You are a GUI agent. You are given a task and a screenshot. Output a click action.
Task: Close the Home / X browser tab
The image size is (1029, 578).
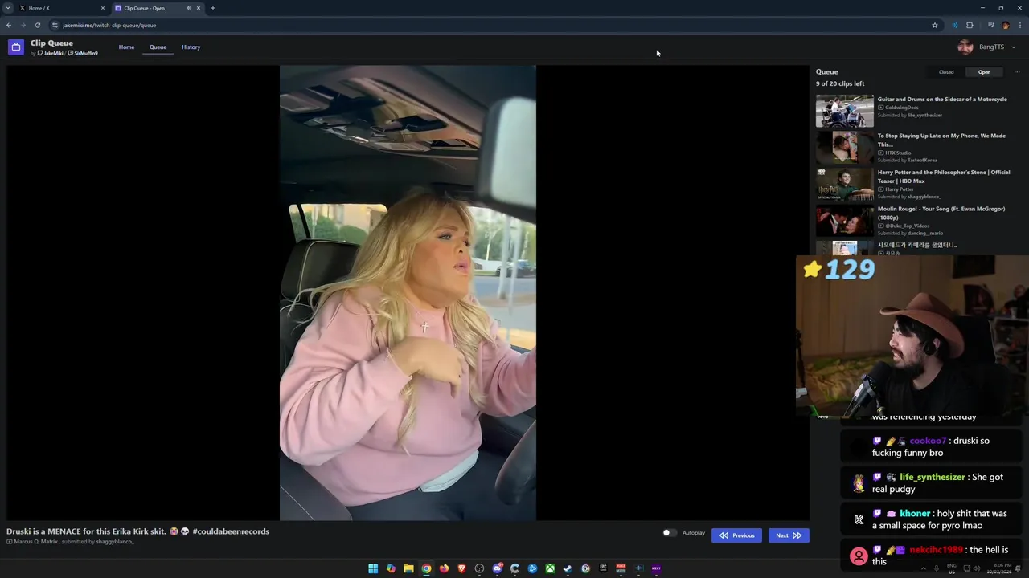(103, 8)
